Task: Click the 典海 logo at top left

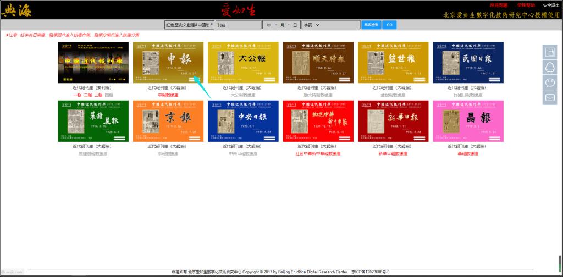Action: point(16,10)
